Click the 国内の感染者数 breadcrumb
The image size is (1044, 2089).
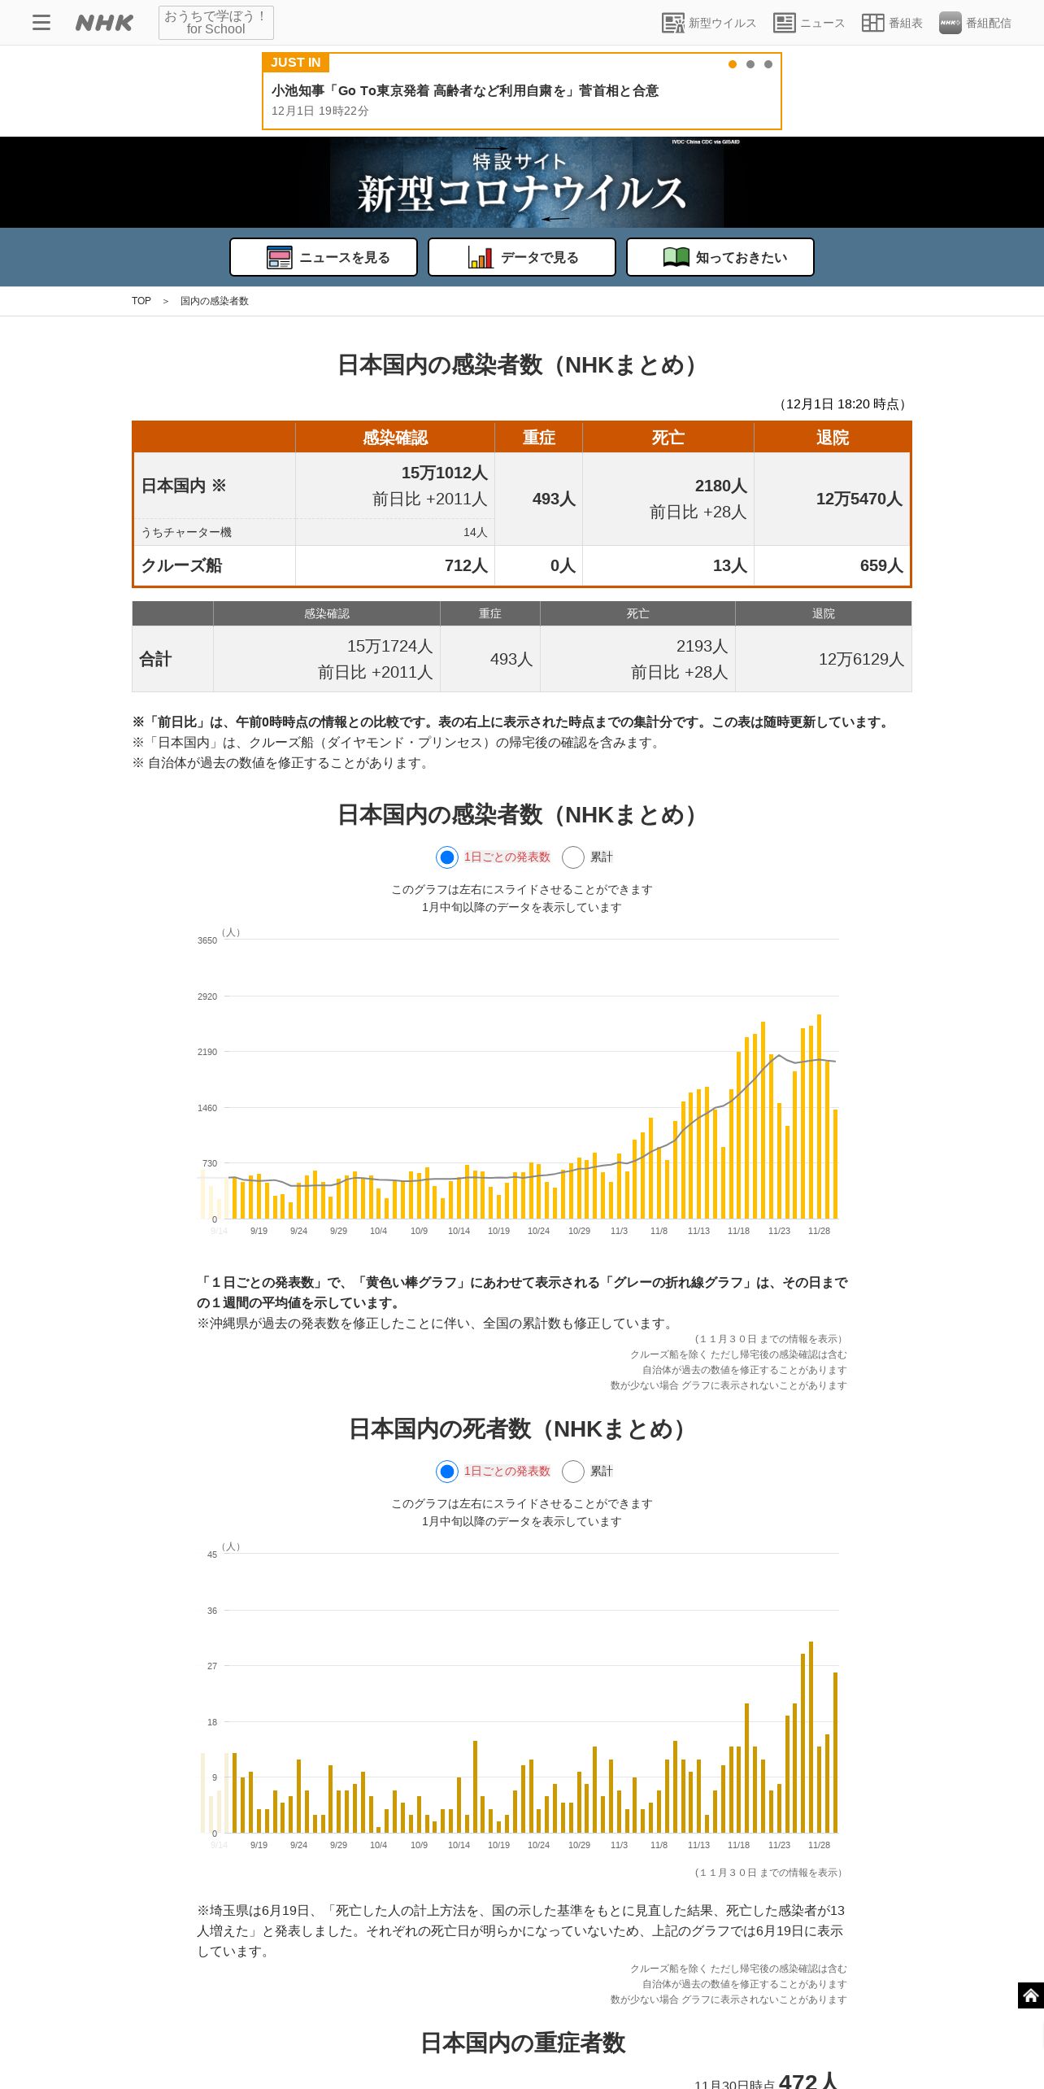coord(215,301)
